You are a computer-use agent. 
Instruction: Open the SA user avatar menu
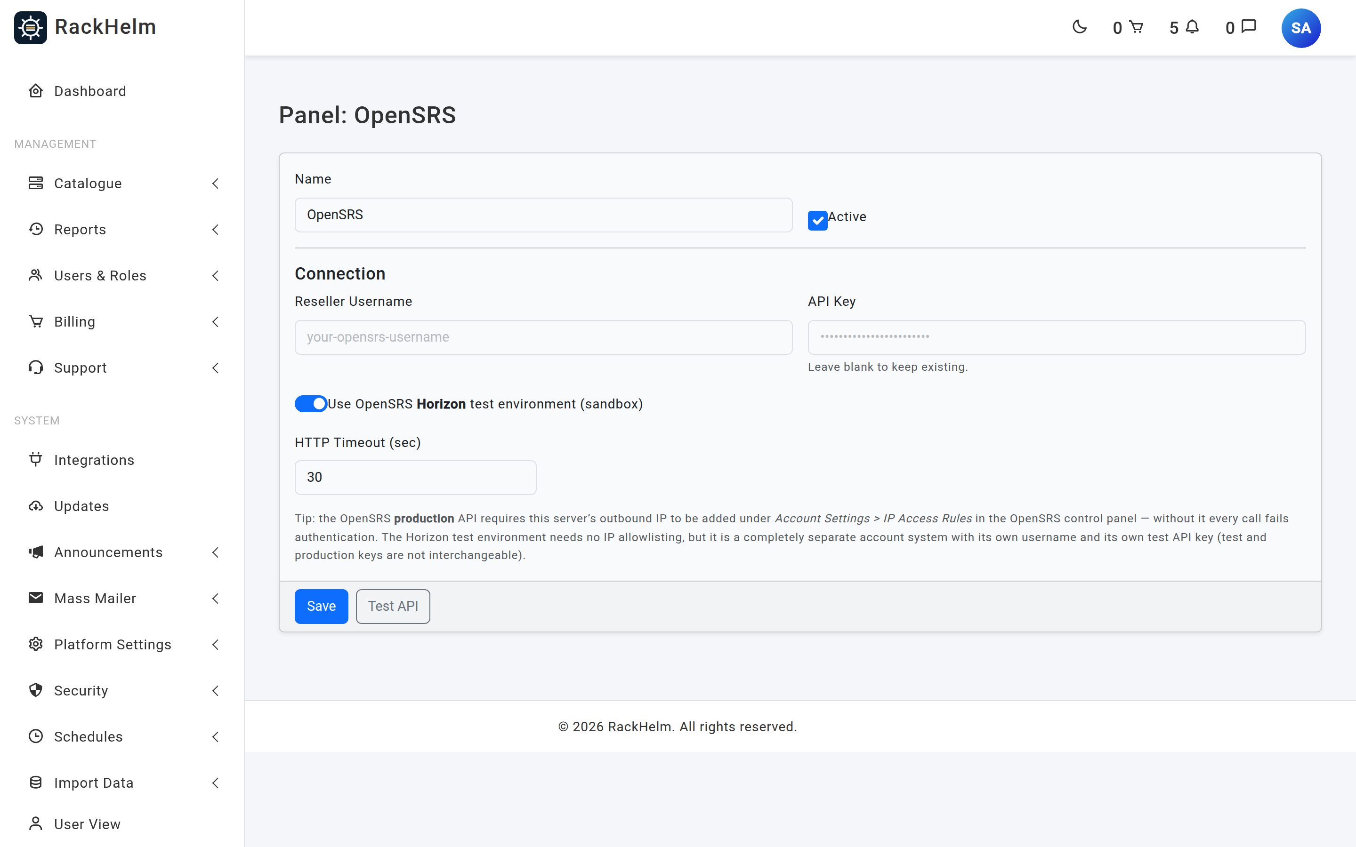coord(1300,28)
